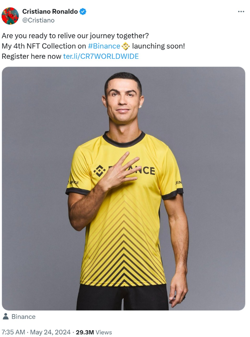Open the ter.li/CR7WORLDWIDE link
This screenshot has width=250, height=337.
pos(101,56)
